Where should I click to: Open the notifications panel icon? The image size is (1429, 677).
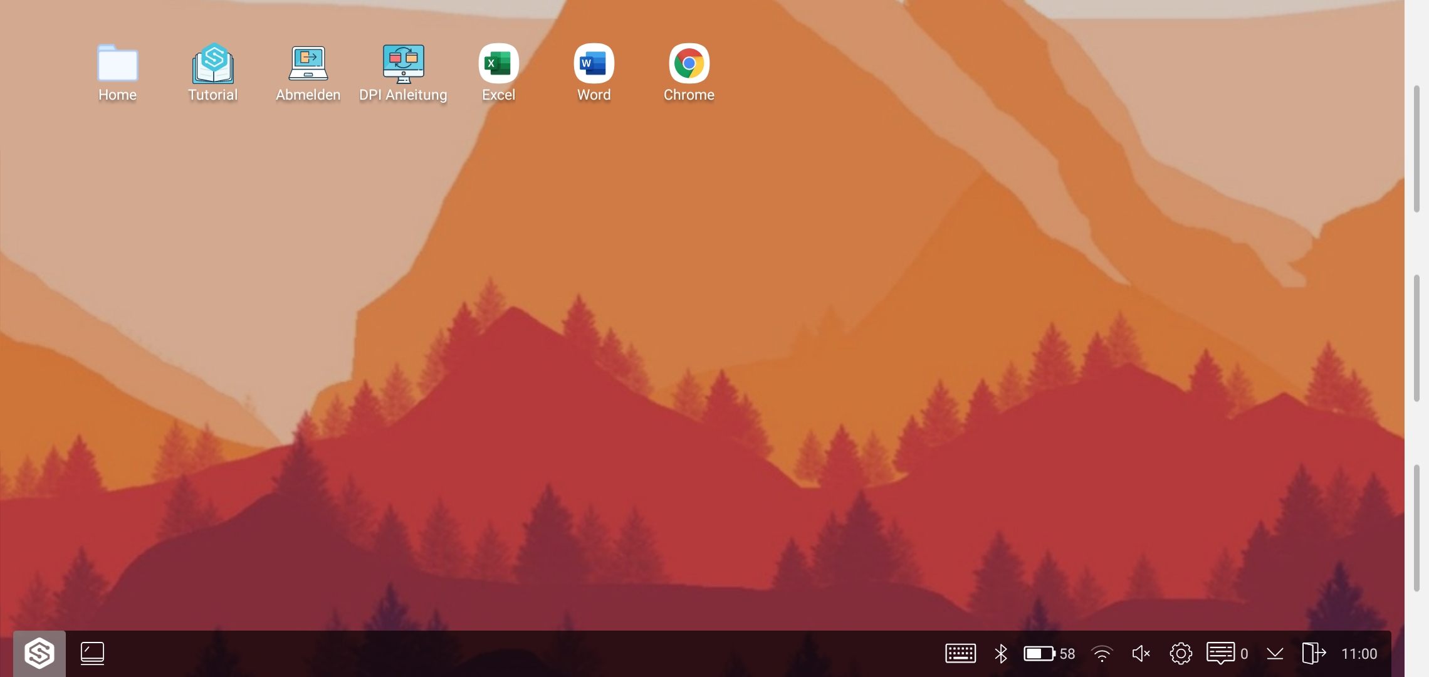(x=1220, y=654)
